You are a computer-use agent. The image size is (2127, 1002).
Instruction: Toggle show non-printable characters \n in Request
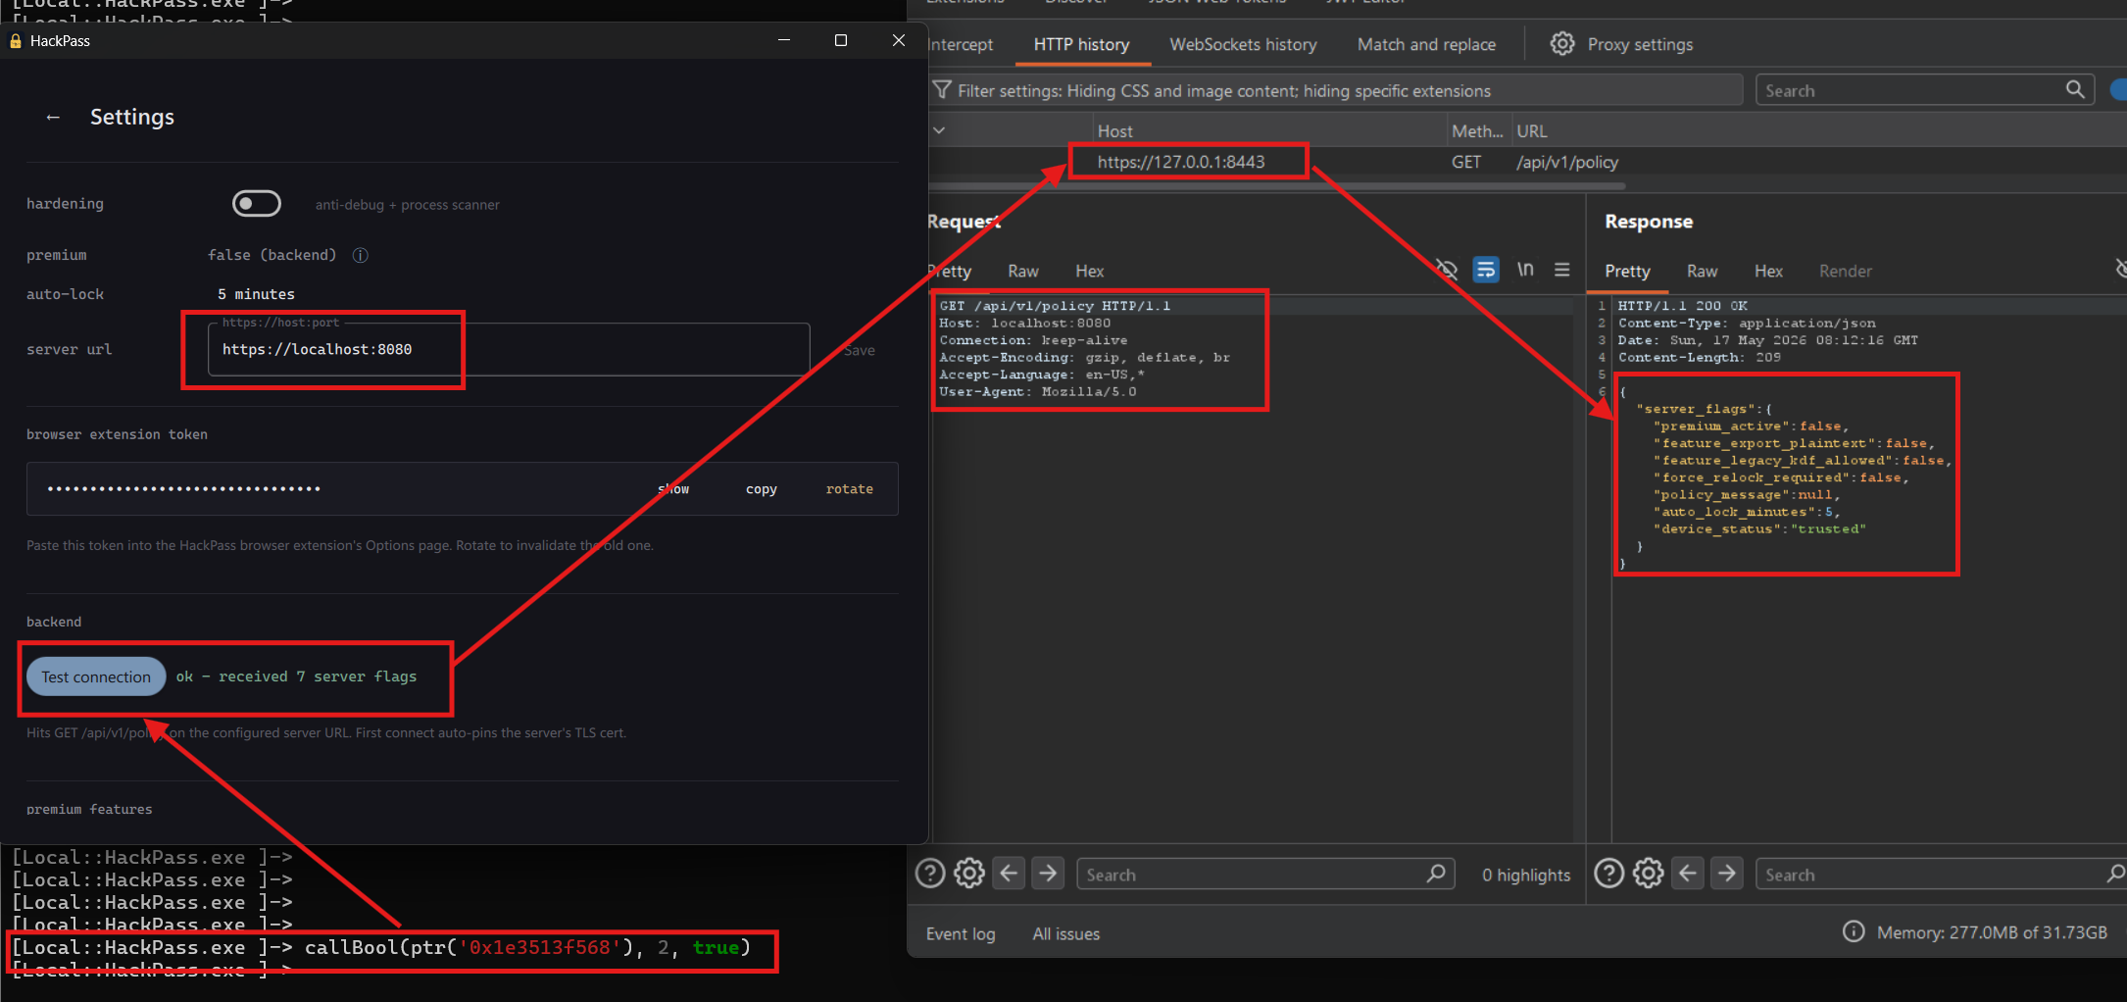point(1524,270)
